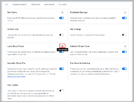Select the All tab
134x102 pixels.
coord(7,5)
